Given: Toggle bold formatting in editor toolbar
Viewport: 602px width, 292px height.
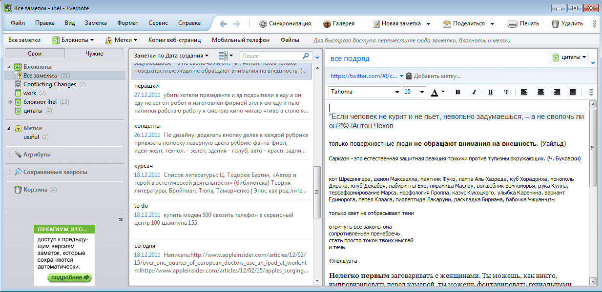Looking at the screenshot, I should [457, 92].
